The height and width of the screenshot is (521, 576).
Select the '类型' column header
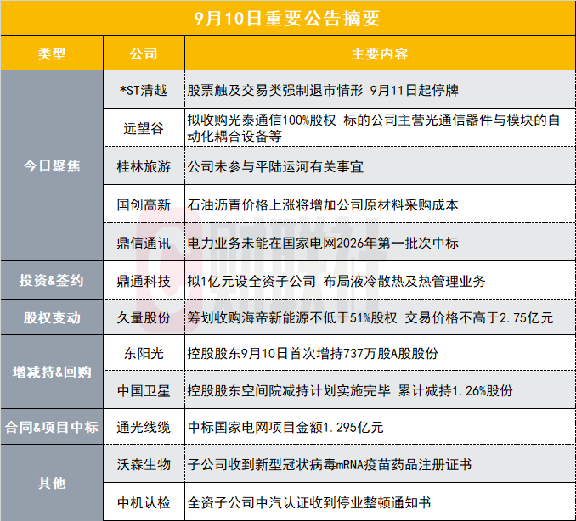[52, 53]
